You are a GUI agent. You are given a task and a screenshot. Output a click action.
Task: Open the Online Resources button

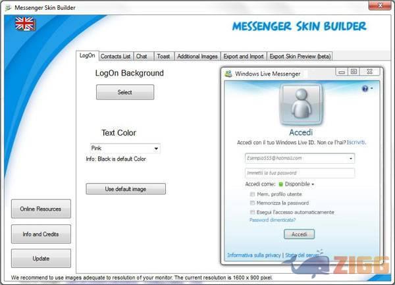click(41, 209)
